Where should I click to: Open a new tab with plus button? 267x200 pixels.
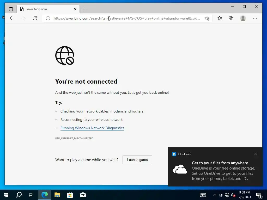click(x=84, y=9)
